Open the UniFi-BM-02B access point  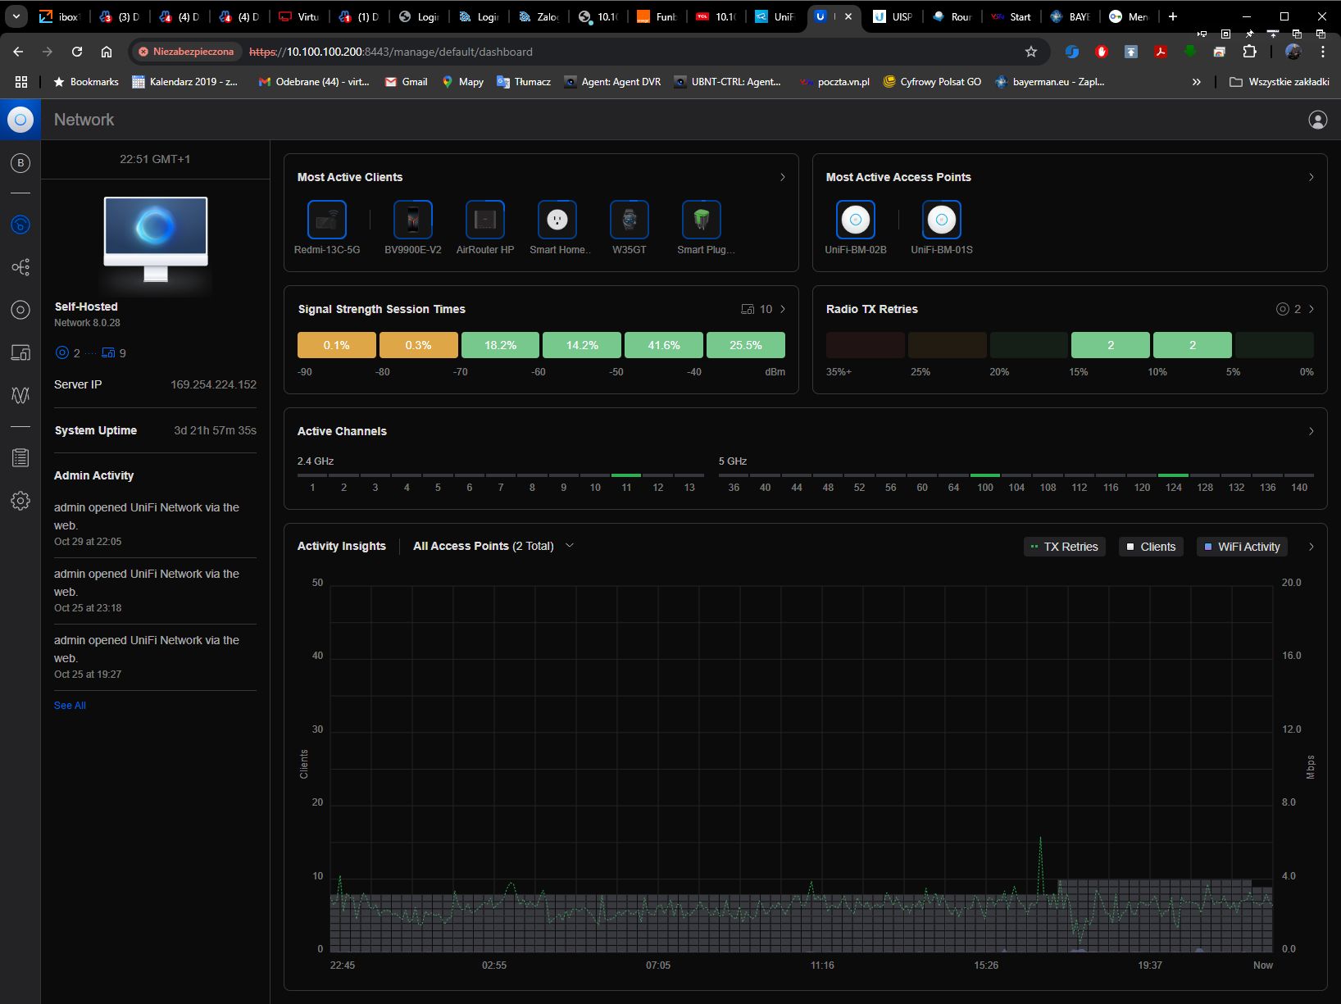856,220
